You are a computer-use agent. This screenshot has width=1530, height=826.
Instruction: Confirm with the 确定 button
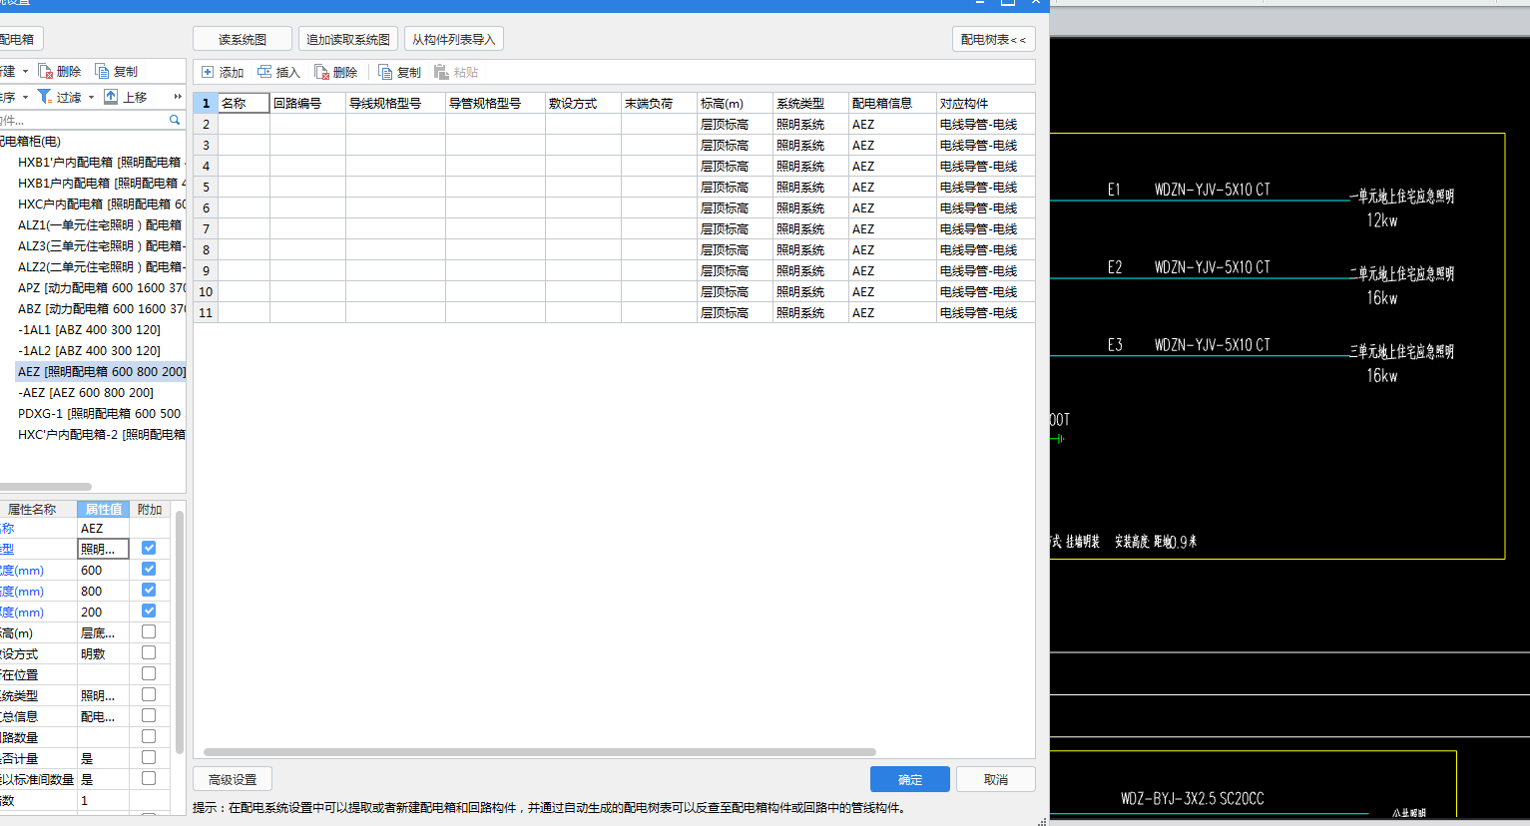coord(910,779)
